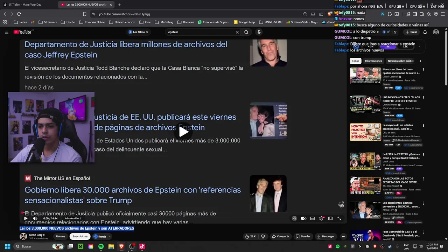The height and width of the screenshot is (252, 448).
Task: Open options for La LISTA de EPSTEIN video
Action: pos(423,154)
